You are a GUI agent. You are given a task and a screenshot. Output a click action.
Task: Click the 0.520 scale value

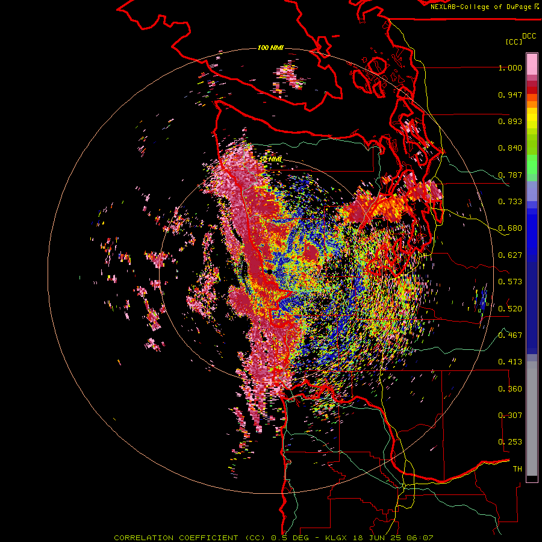point(510,308)
